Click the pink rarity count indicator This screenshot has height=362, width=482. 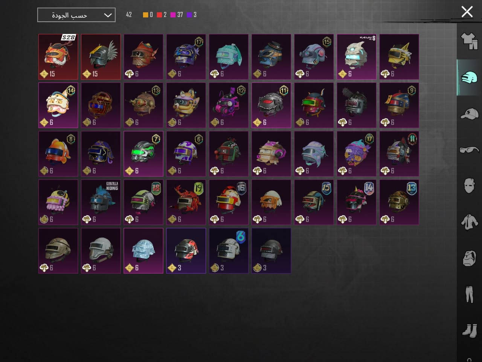click(177, 15)
